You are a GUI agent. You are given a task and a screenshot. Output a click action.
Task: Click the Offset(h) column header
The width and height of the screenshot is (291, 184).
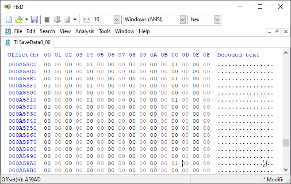pos(23,55)
